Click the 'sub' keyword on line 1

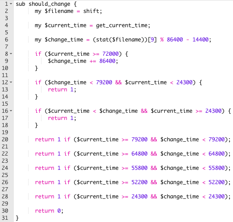(21, 4)
